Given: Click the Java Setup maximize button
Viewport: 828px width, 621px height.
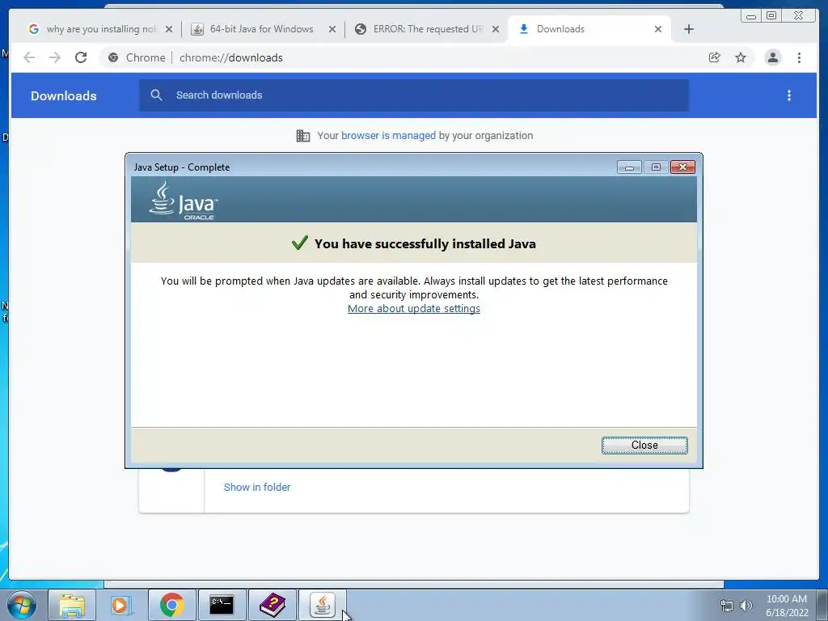Looking at the screenshot, I should click(x=656, y=167).
